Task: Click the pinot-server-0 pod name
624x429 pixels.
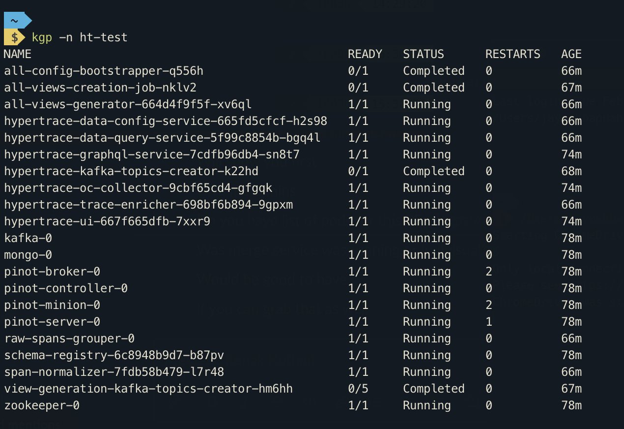Action: click(x=52, y=322)
